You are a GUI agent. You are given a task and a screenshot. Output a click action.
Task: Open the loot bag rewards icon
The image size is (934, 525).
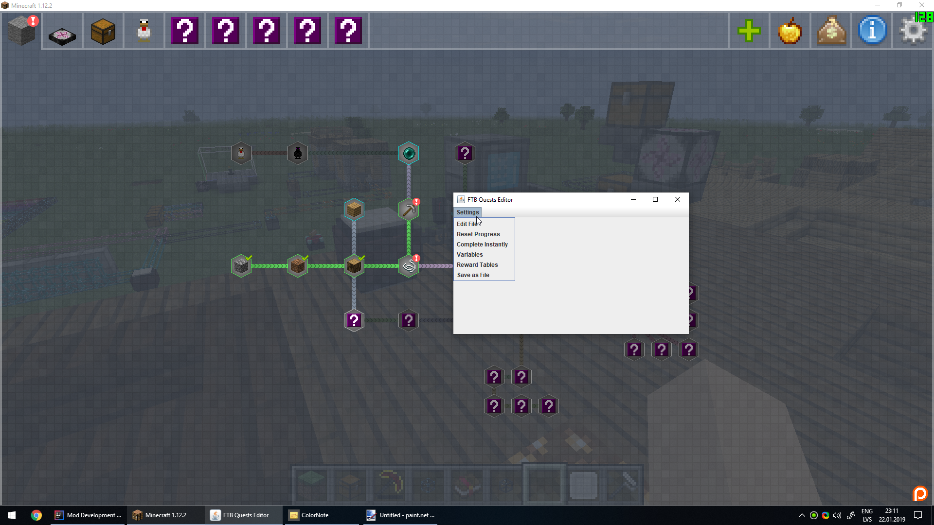point(831,31)
